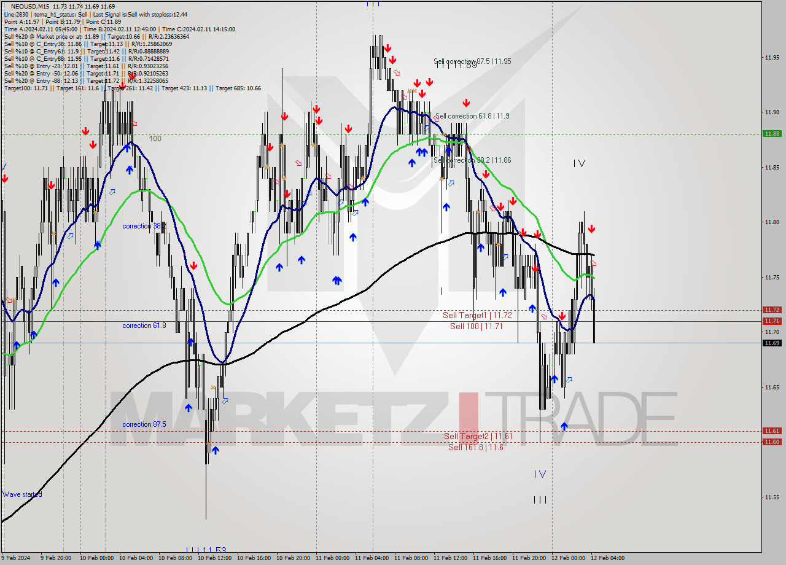Viewport: 786px width, 565px height.
Task: Click the '11 Feb 00:00' time axis label
Action: pos(334,558)
